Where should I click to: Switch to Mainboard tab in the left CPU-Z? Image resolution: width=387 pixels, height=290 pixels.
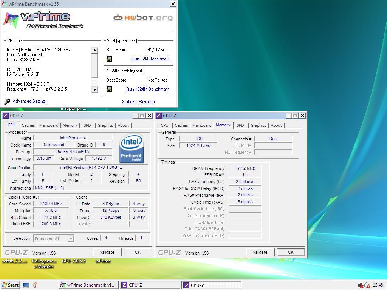click(x=49, y=125)
